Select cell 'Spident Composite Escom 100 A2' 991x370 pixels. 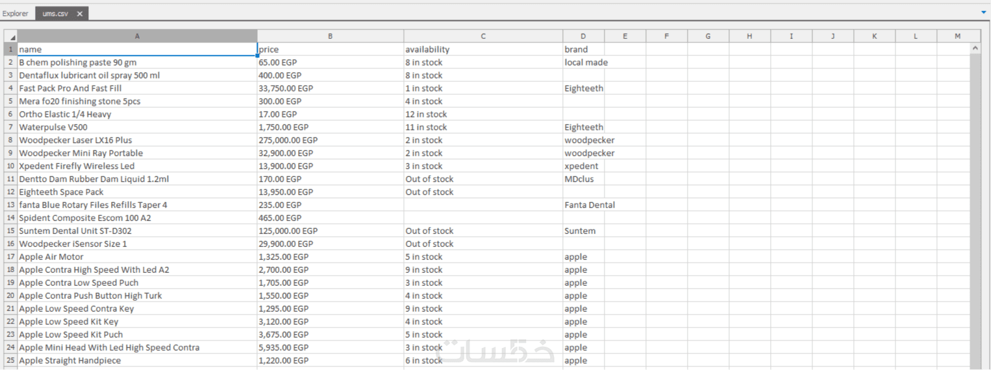pos(137,218)
